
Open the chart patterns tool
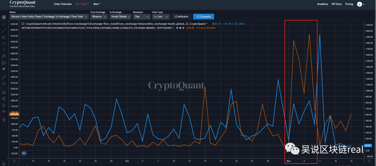coord(4,56)
